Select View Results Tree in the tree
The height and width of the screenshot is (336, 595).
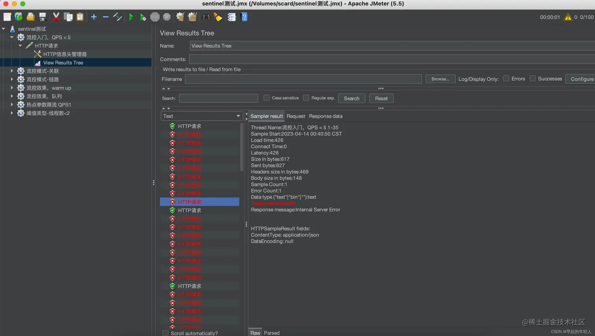point(63,63)
